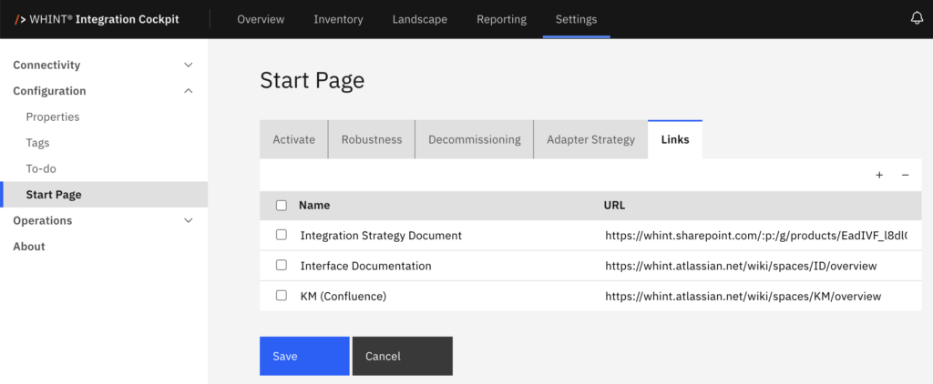Image resolution: width=933 pixels, height=384 pixels.
Task: Open the About sidebar item
Action: point(29,247)
